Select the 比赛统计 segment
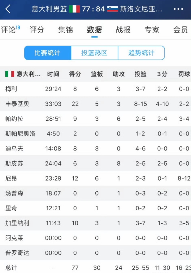 click(x=48, y=53)
